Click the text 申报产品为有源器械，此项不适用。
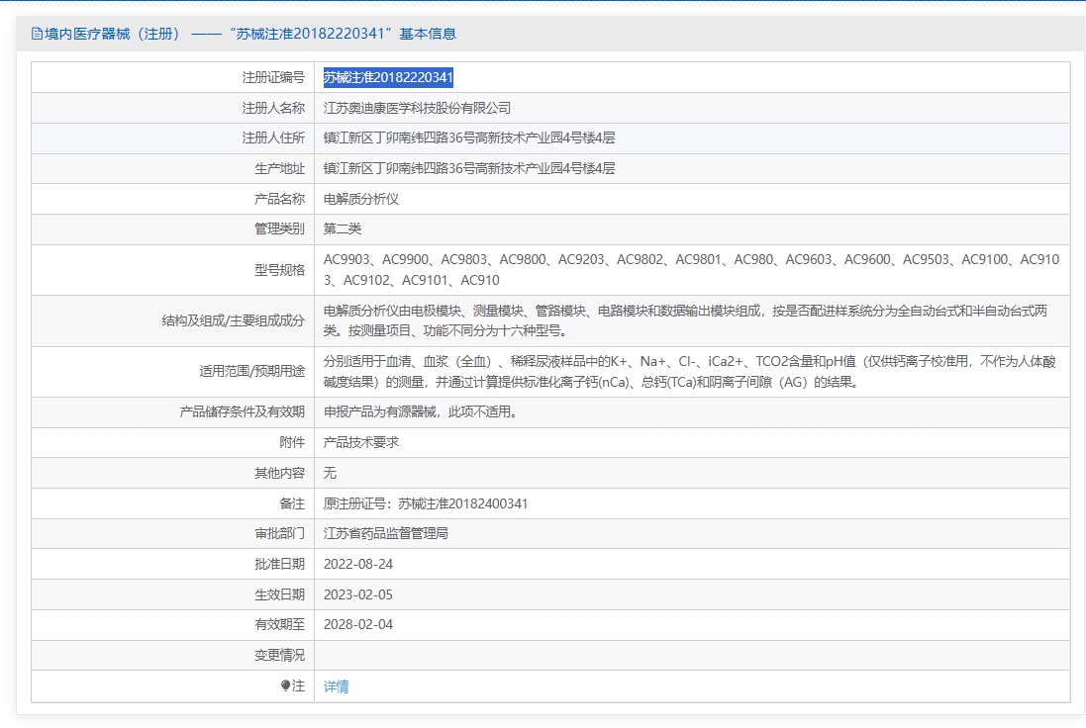This screenshot has width=1086, height=728. pos(423,411)
